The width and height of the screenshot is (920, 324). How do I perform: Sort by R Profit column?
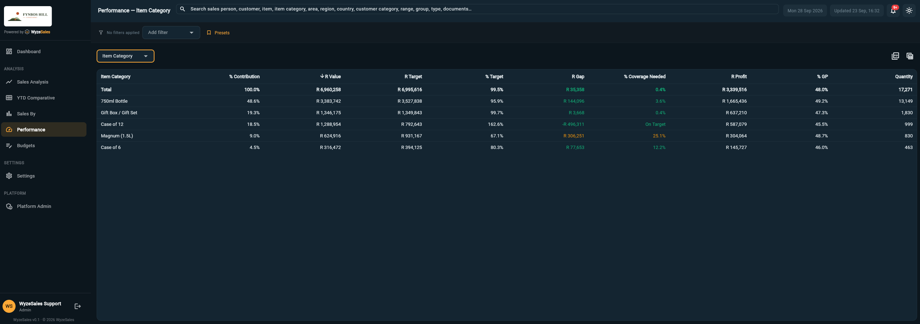(739, 77)
